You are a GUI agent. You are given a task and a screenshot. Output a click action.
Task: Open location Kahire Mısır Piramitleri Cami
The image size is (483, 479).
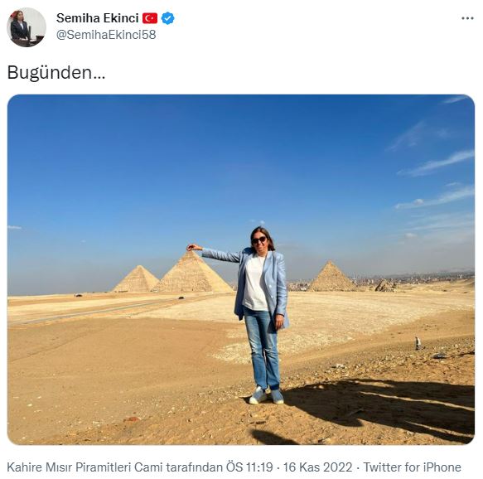tap(85, 467)
